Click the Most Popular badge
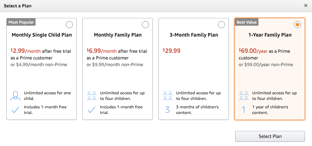Image resolution: width=312 pixels, height=146 pixels. coord(21,22)
